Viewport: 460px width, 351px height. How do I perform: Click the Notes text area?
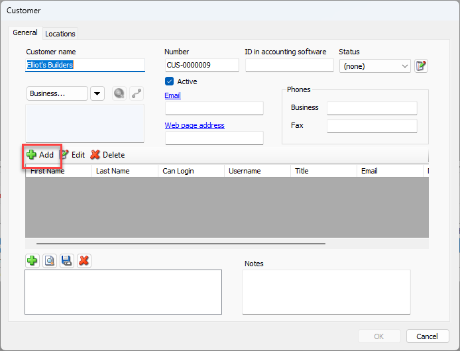click(326, 292)
